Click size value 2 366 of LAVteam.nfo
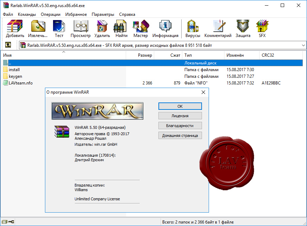 (x=147, y=83)
